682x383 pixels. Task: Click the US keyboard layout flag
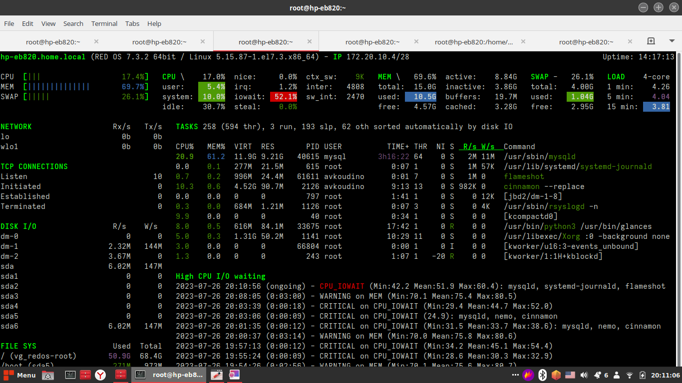point(570,375)
